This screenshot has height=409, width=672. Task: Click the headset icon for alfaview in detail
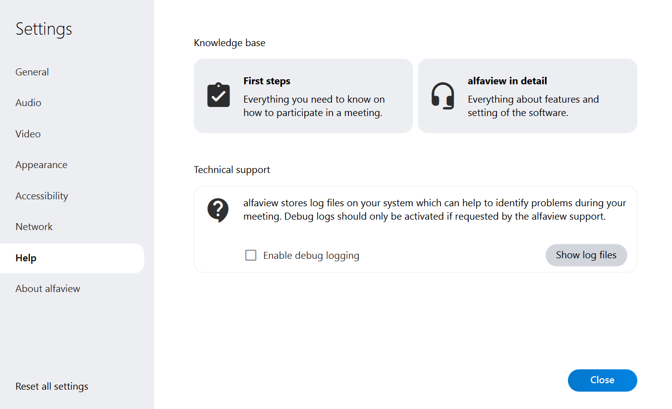443,96
